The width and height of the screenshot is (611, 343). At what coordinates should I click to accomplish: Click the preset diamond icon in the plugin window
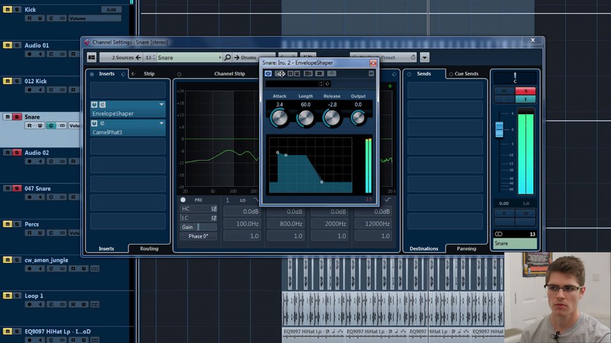click(x=327, y=84)
